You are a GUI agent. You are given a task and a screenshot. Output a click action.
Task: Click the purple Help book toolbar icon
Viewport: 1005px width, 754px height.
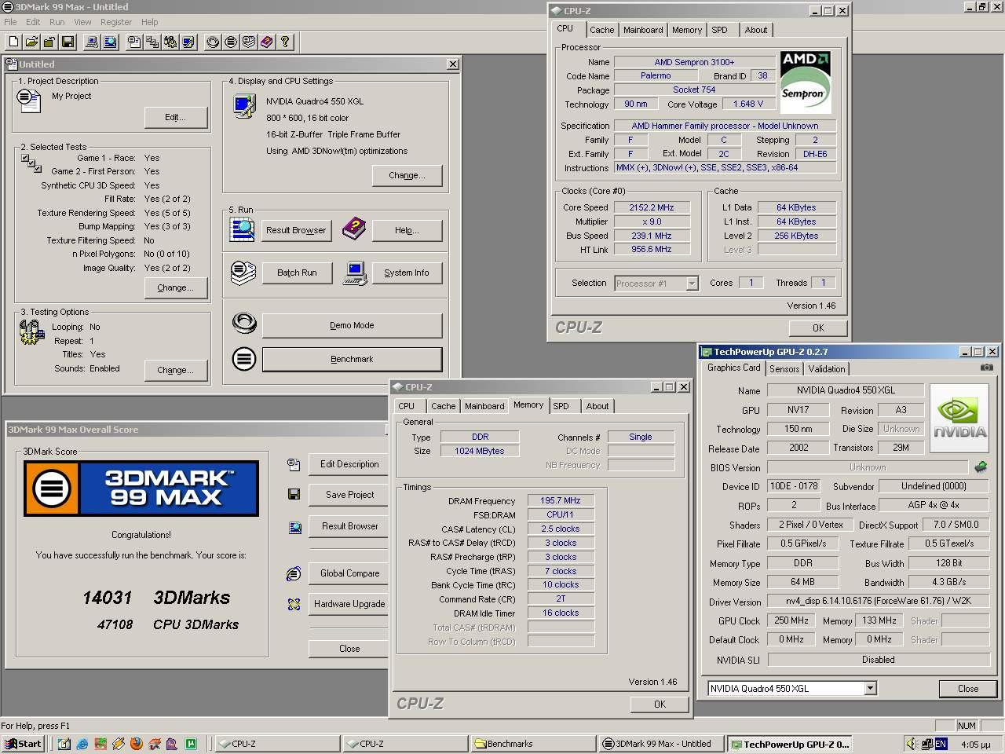coord(266,42)
